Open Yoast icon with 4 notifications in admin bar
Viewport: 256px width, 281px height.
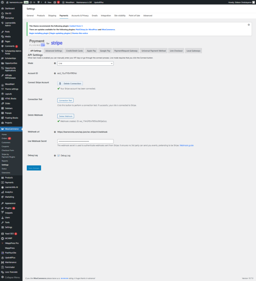(57, 2)
